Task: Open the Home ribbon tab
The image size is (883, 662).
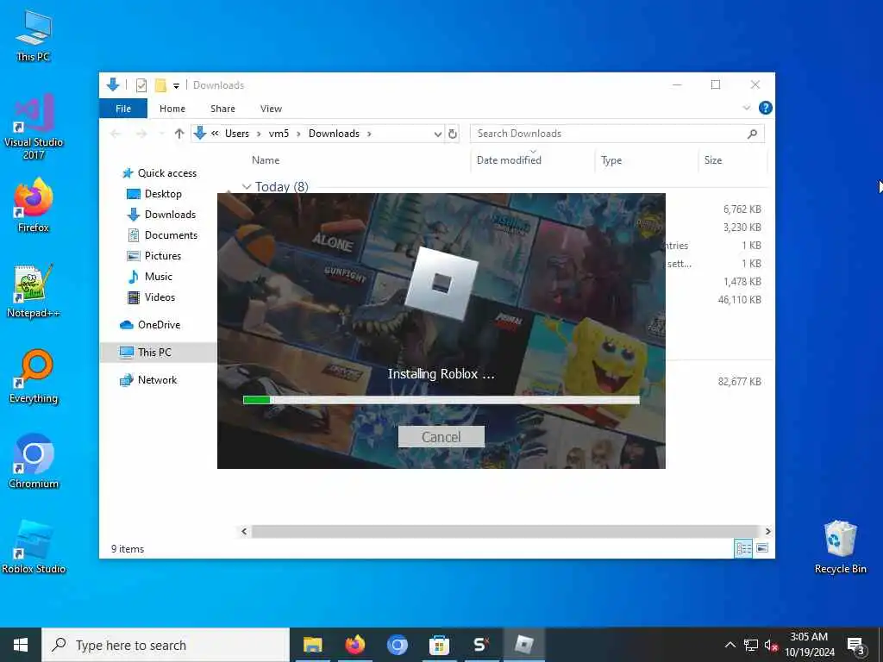Action: tap(172, 109)
